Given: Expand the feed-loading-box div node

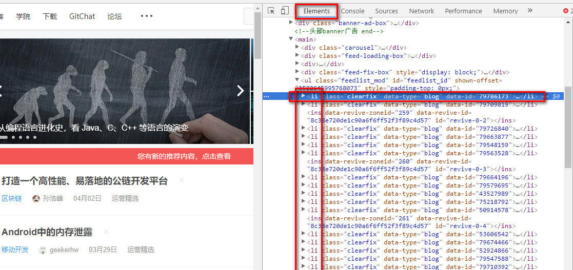Looking at the screenshot, I should click(297, 55).
